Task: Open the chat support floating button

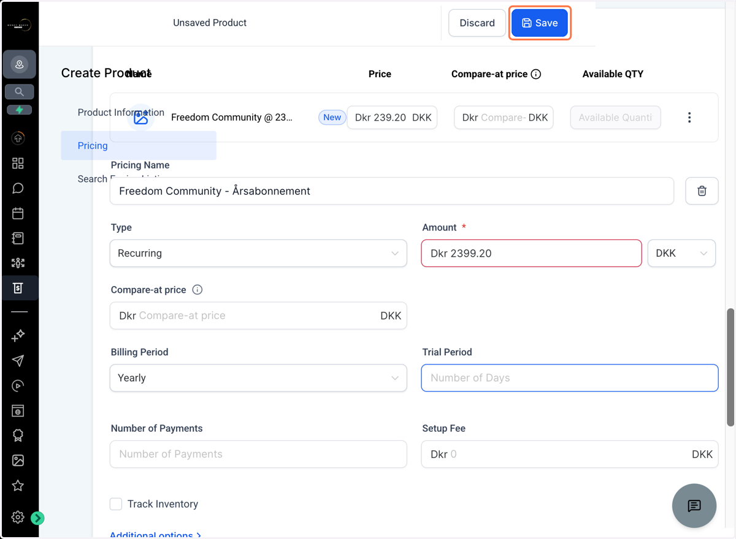Action: [694, 506]
